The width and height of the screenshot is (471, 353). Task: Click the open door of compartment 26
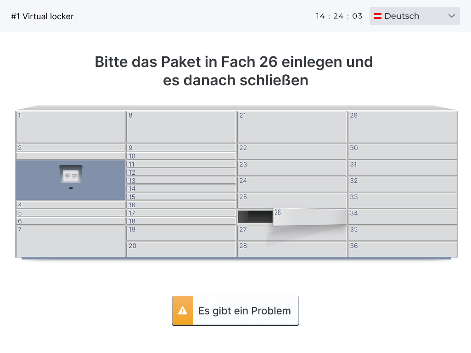[x=310, y=217]
